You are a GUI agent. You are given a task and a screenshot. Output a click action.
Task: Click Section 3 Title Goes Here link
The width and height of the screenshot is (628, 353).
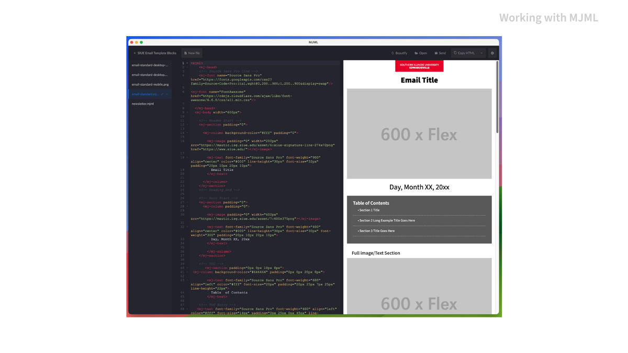(x=377, y=231)
